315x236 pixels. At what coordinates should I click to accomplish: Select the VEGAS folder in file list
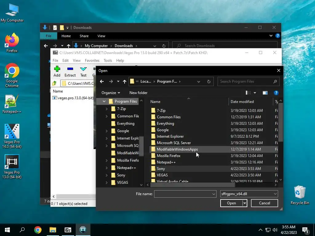click(213, 175)
